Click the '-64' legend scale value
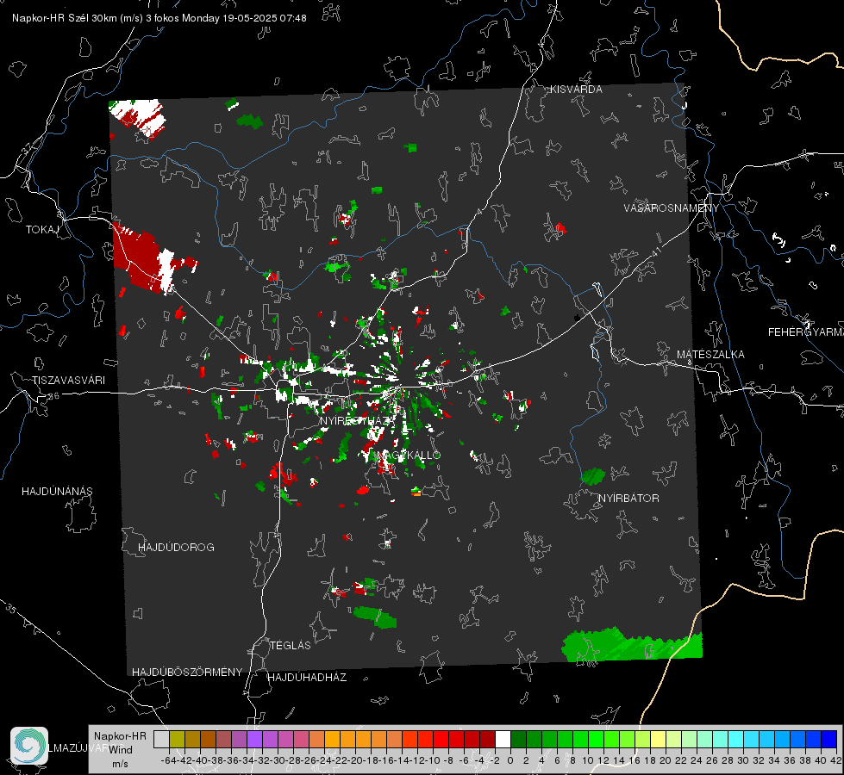 (x=168, y=760)
